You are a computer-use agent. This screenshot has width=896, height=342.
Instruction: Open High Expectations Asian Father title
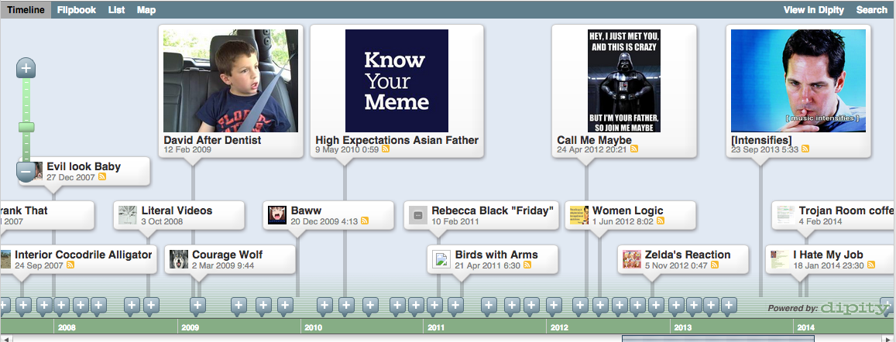pyautogui.click(x=397, y=140)
